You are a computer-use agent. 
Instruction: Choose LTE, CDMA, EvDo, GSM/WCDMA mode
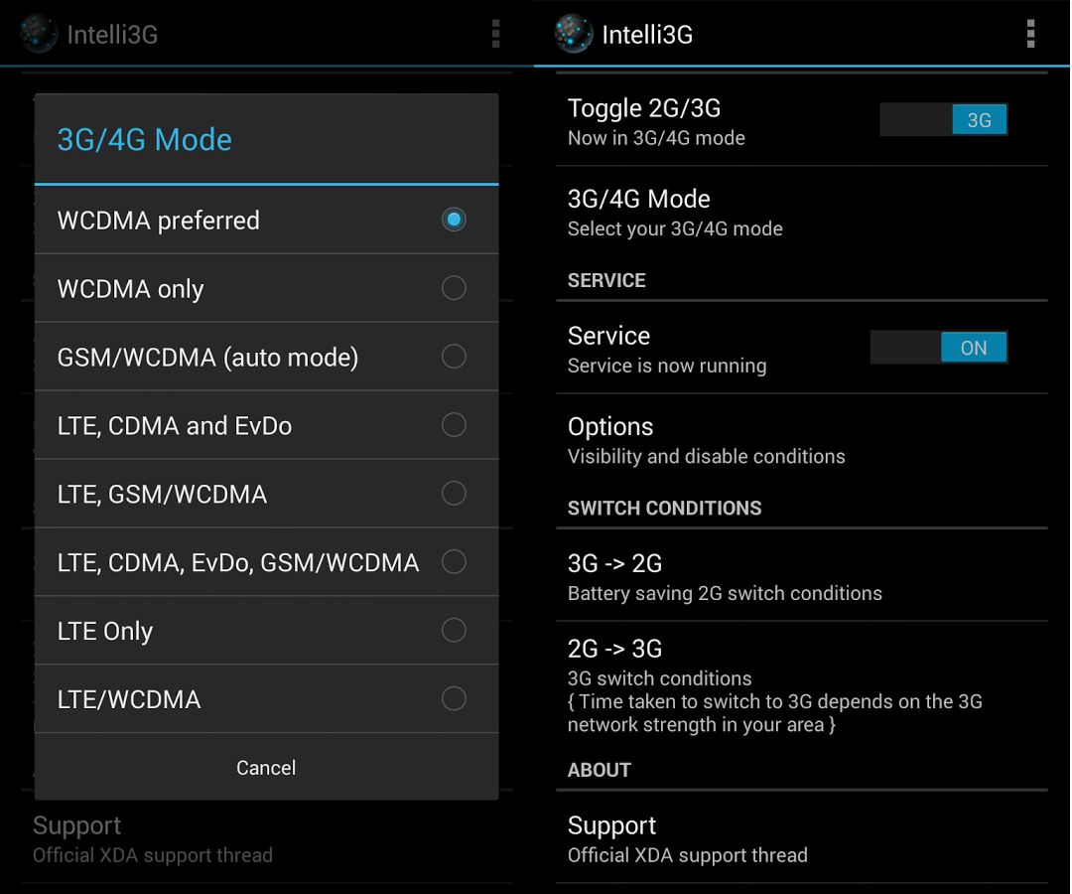click(x=454, y=562)
